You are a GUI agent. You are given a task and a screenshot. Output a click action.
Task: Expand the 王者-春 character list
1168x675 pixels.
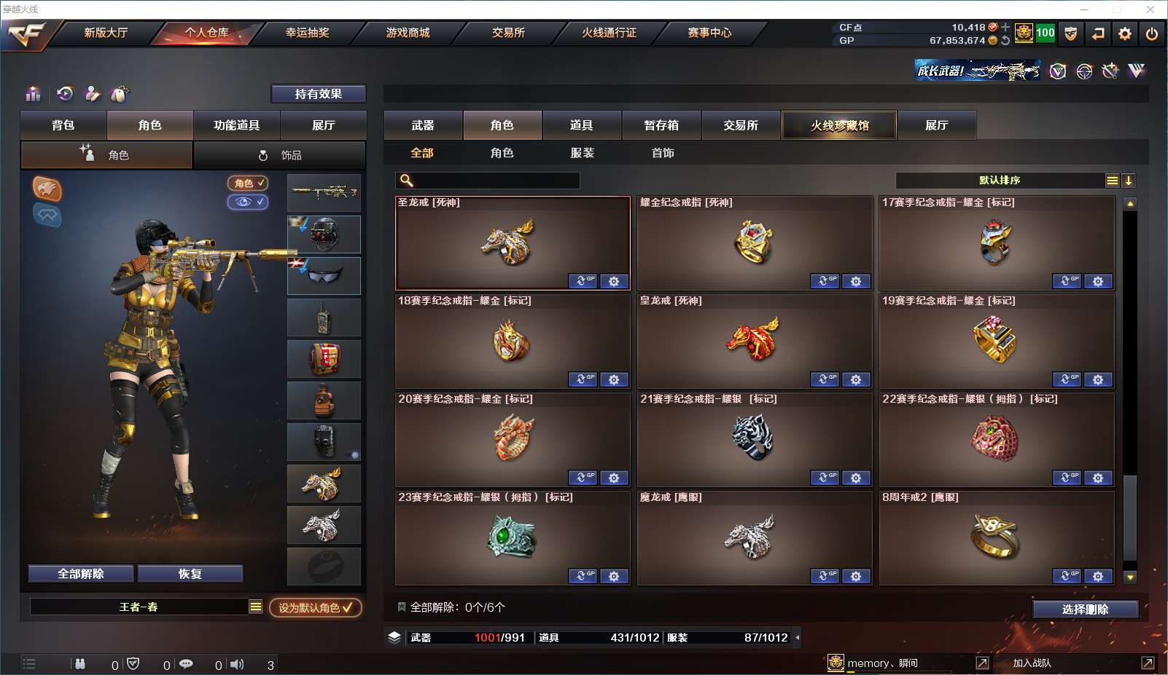[256, 607]
